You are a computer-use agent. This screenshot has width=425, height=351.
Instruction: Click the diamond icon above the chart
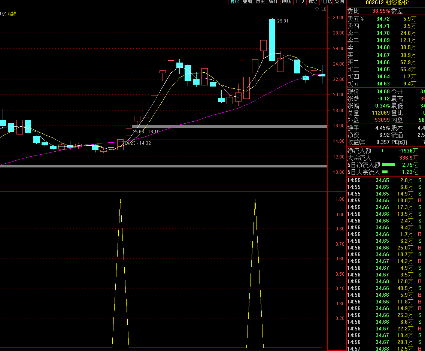pos(317,9)
